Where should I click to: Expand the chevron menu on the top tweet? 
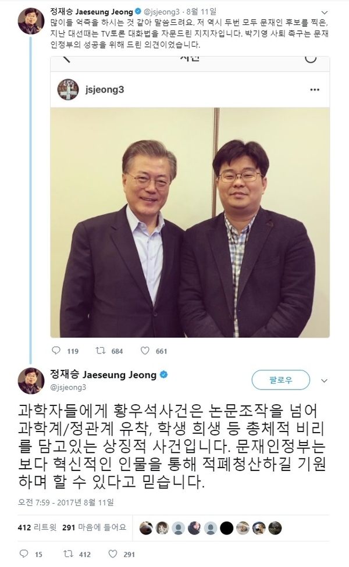click(324, 13)
